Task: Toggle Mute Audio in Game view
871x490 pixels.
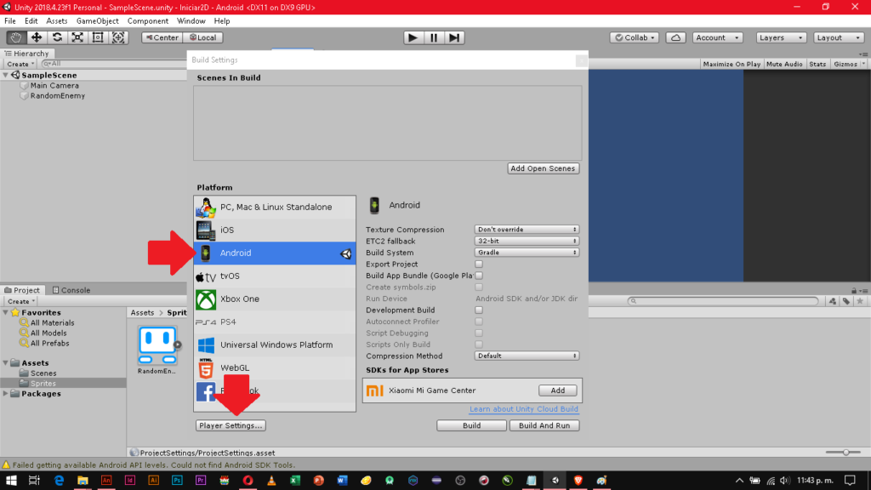Action: [x=784, y=64]
